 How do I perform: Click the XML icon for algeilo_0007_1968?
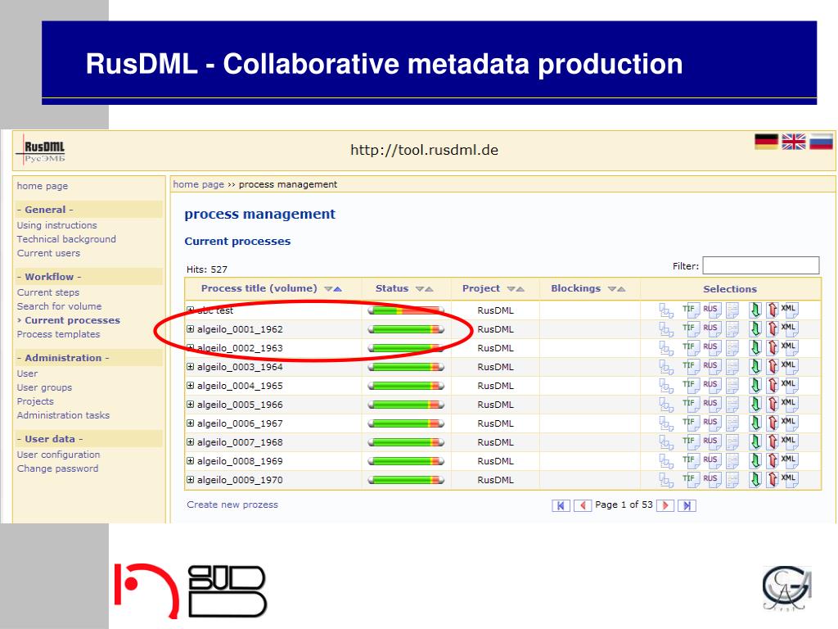(789, 441)
